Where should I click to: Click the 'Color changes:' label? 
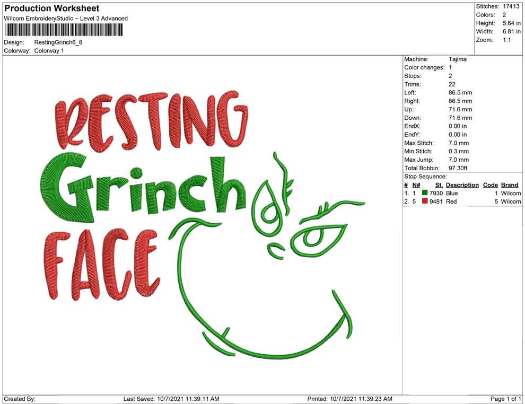[x=424, y=67]
